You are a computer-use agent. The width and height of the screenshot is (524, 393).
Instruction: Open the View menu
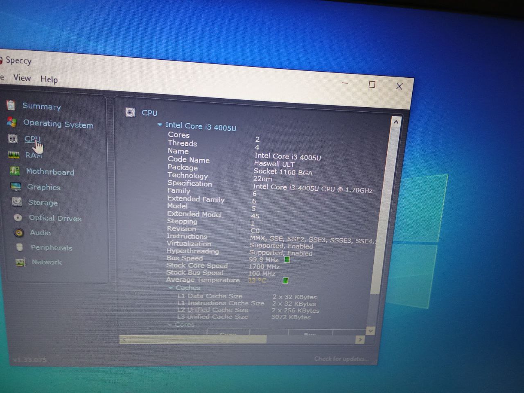(x=22, y=78)
